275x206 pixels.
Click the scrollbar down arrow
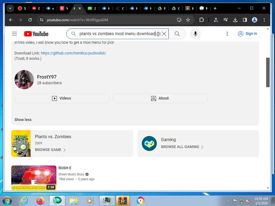(x=268, y=188)
